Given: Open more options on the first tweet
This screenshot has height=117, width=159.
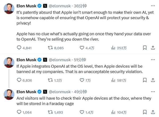Looking at the screenshot, I should click(152, 6).
